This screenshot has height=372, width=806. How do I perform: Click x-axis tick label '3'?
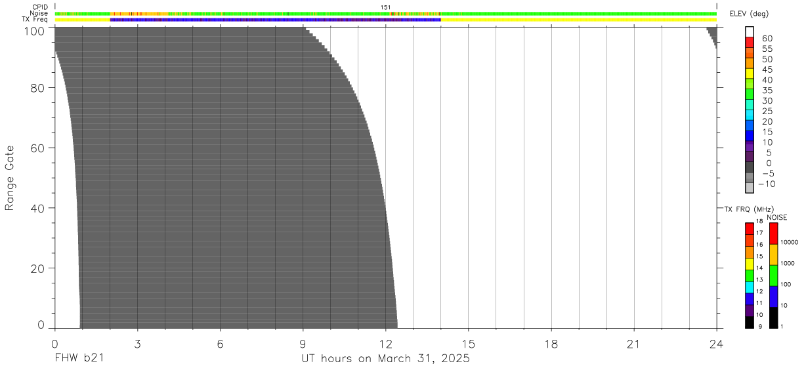coord(138,344)
